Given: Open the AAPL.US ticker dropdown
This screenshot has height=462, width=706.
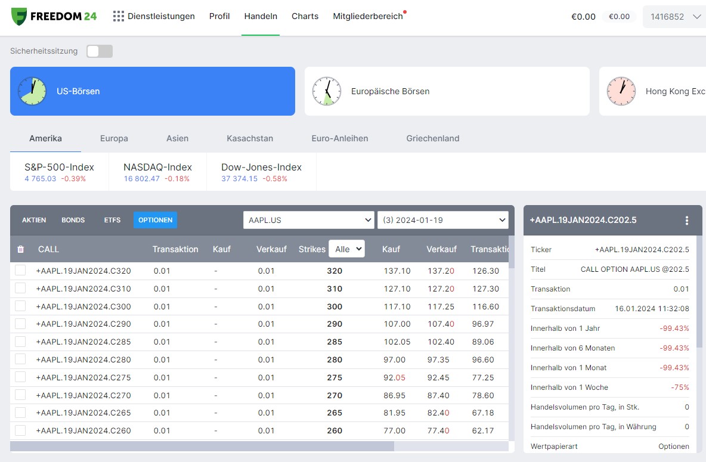Looking at the screenshot, I should 308,220.
